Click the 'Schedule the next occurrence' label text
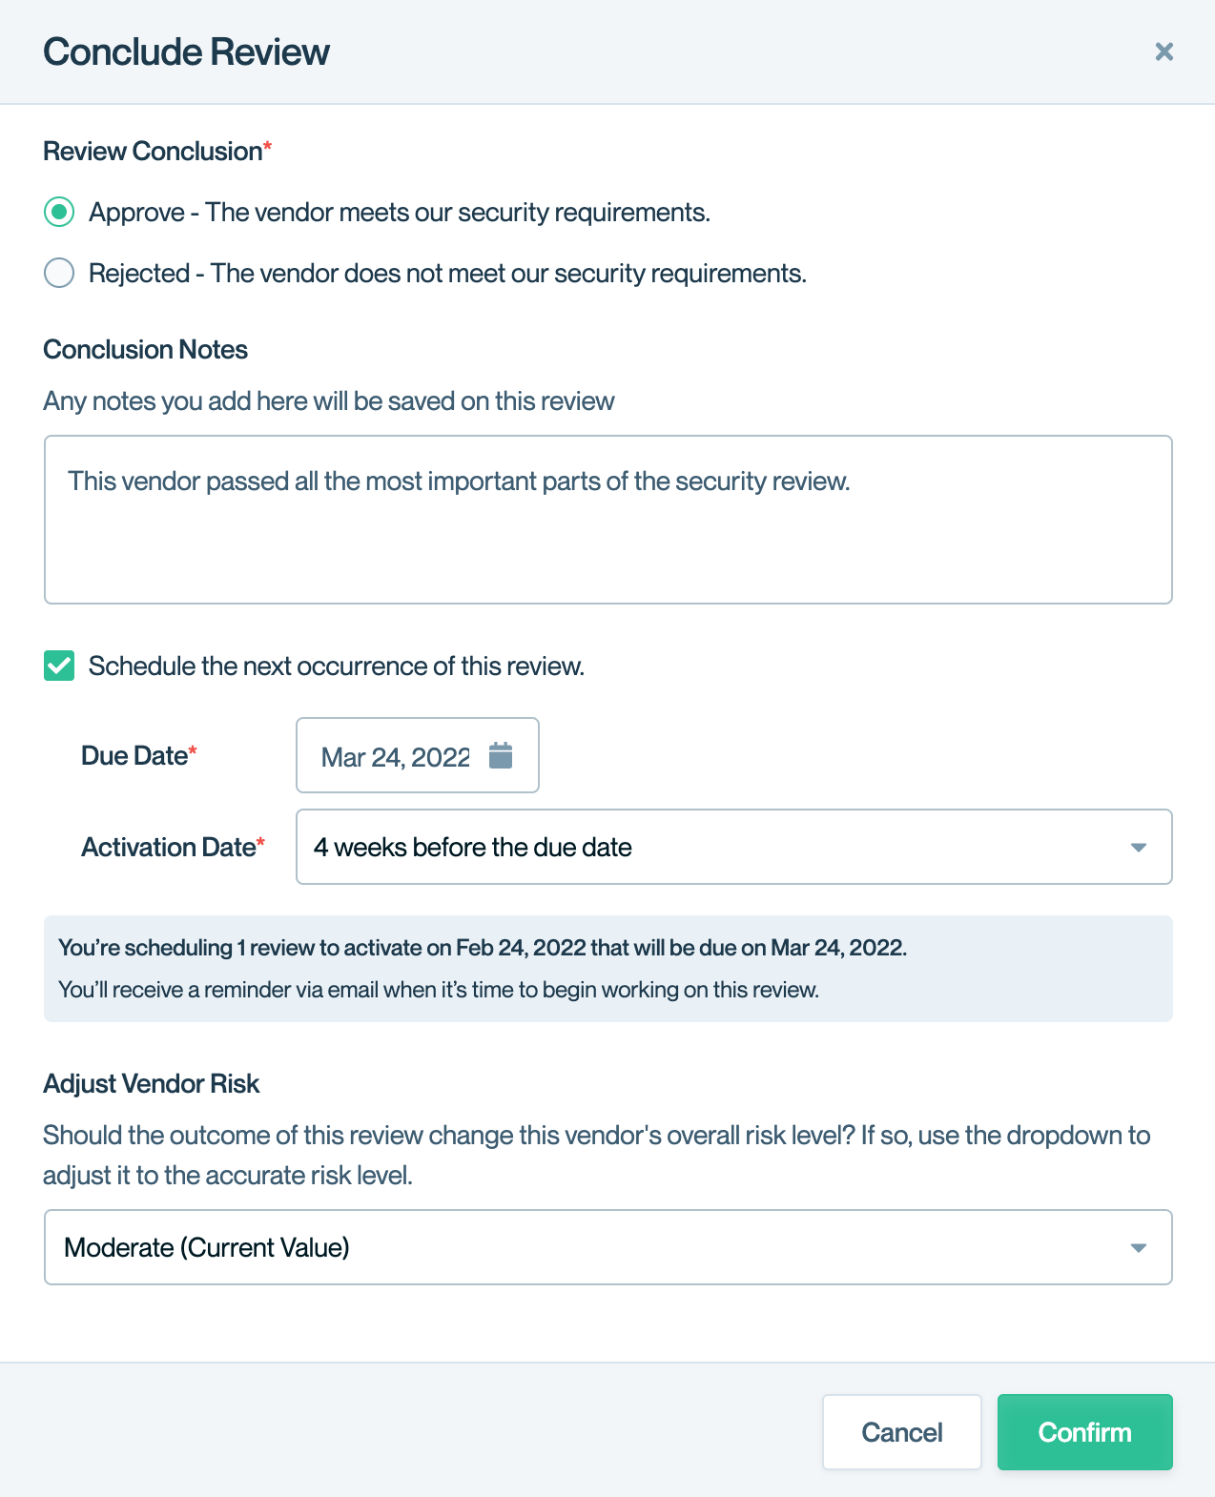The height and width of the screenshot is (1497, 1215). [336, 666]
